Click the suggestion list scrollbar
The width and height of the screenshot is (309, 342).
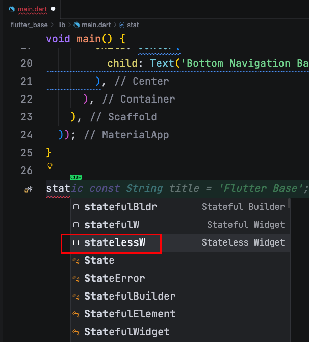click(x=289, y=204)
